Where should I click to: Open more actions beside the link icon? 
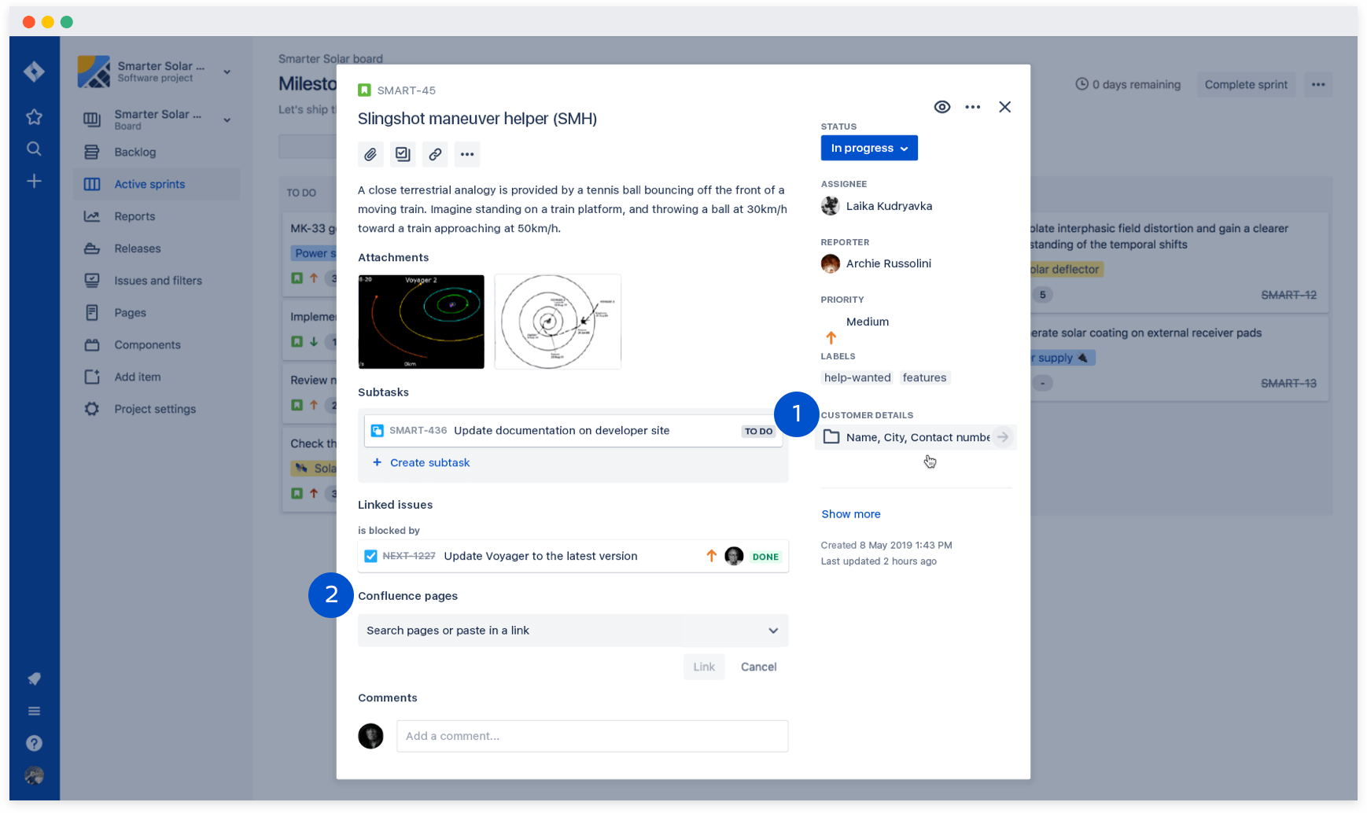467,154
